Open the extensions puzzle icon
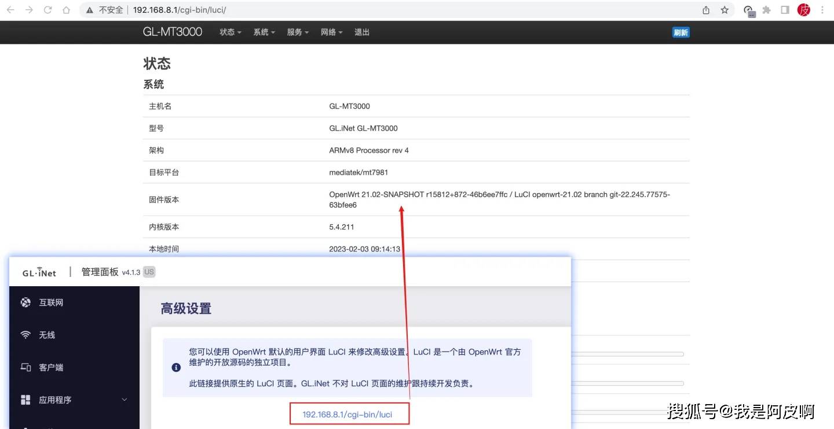 [x=767, y=10]
